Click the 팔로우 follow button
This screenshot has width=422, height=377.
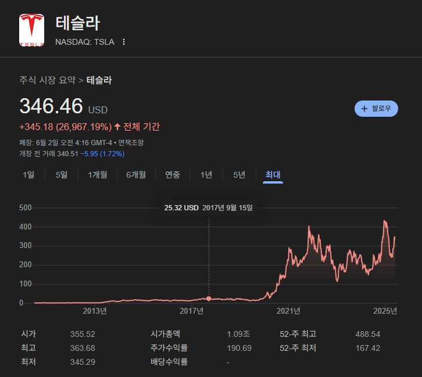[376, 109]
